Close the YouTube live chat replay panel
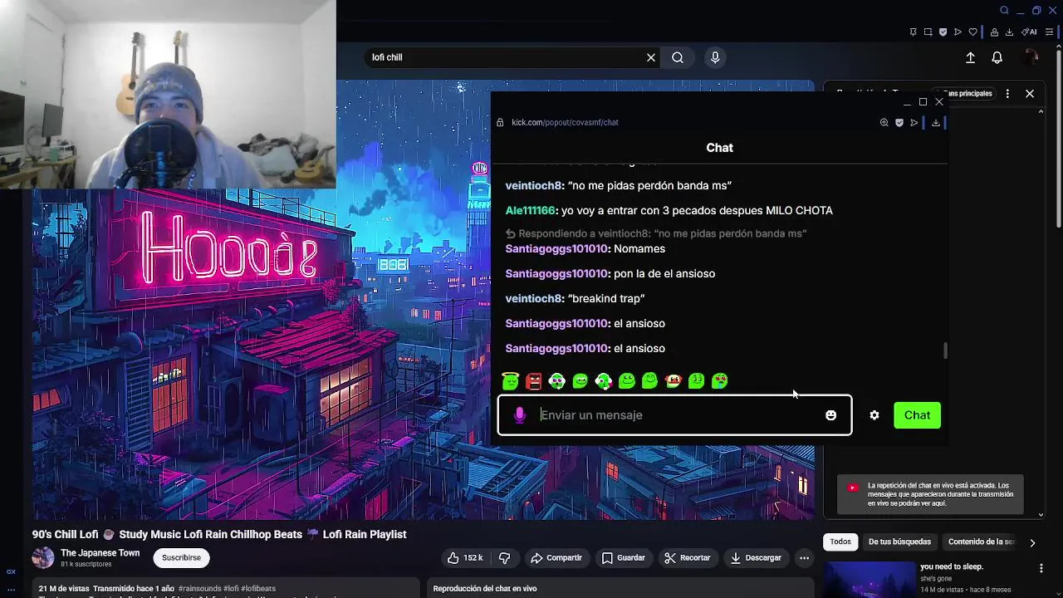Screen dimensions: 1063x598 point(1030,94)
